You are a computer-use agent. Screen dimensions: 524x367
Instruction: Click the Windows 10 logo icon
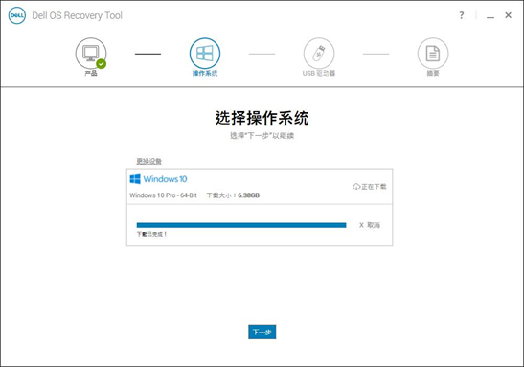click(135, 179)
